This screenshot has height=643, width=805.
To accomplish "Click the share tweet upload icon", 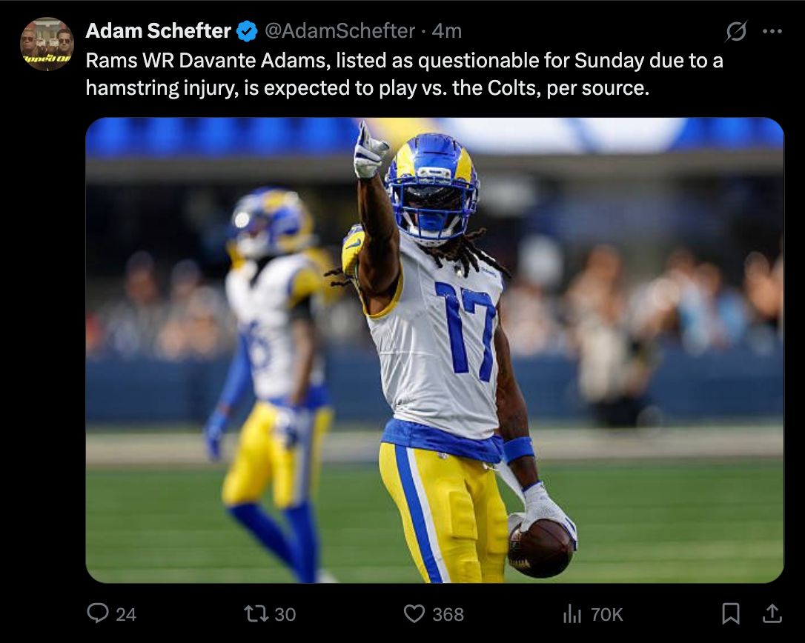I will tap(772, 613).
